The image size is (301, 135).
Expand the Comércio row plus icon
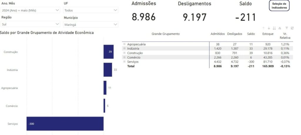(124, 57)
